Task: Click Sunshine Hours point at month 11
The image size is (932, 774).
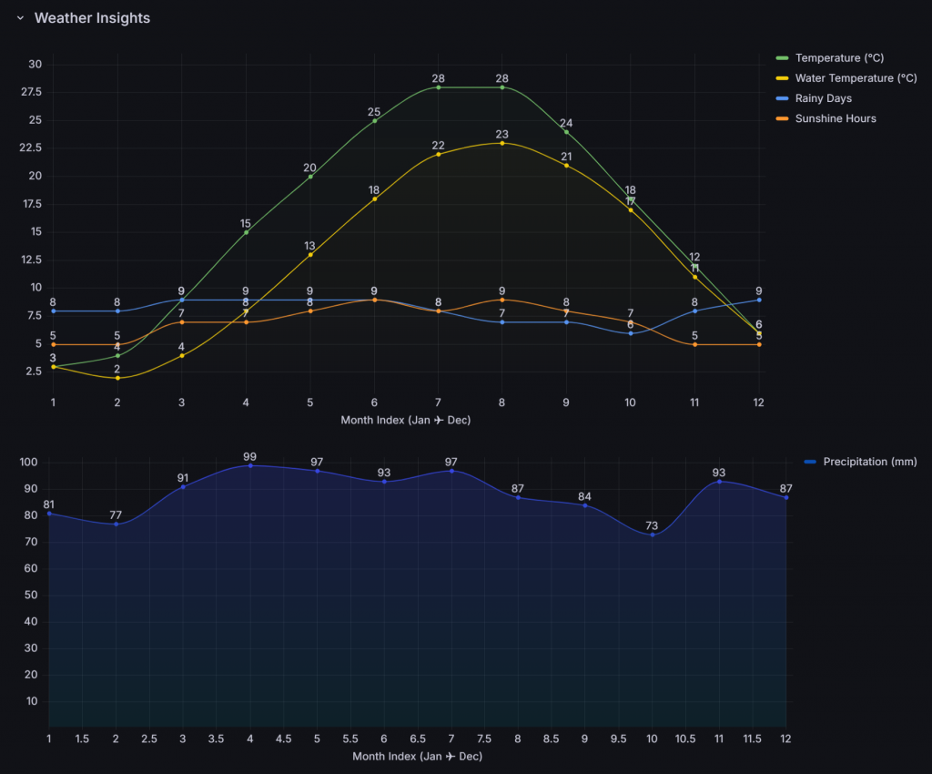Action: pos(694,344)
